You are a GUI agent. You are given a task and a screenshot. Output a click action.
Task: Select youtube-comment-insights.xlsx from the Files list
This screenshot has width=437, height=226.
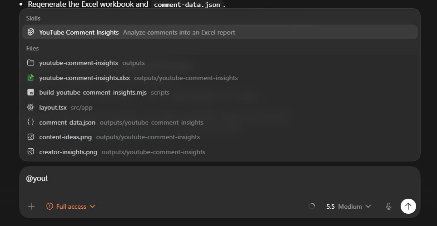pos(219,78)
